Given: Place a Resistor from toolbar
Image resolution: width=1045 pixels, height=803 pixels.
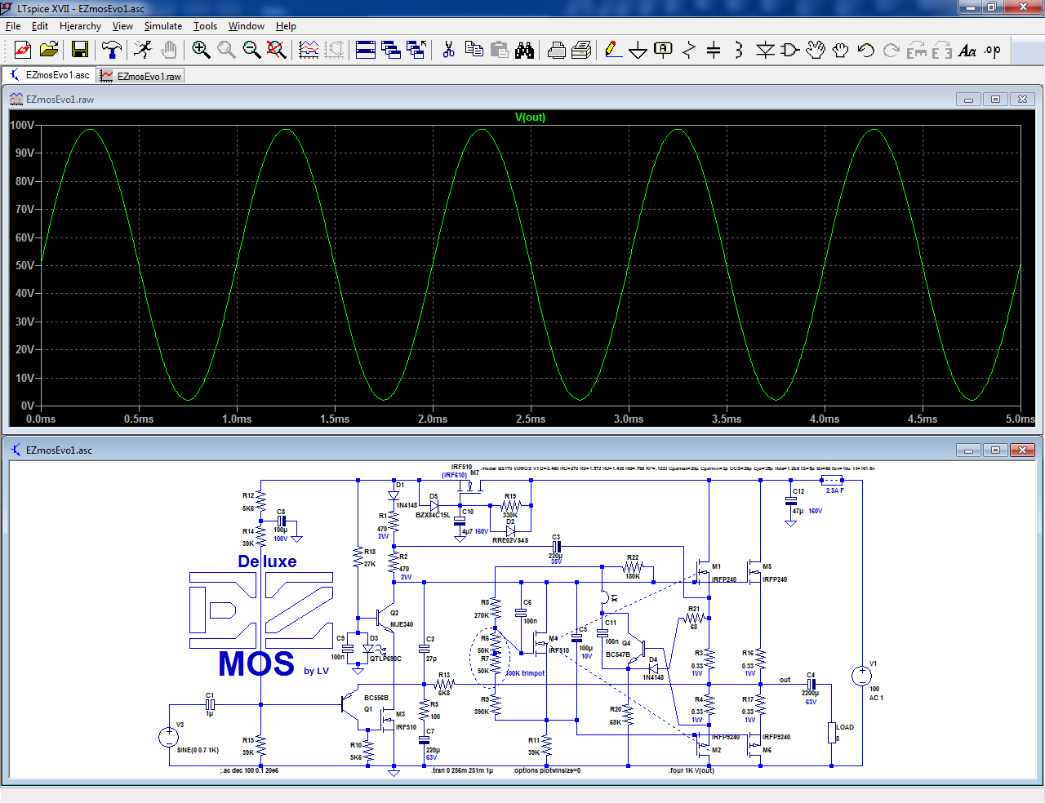Looking at the screenshot, I should (x=689, y=51).
